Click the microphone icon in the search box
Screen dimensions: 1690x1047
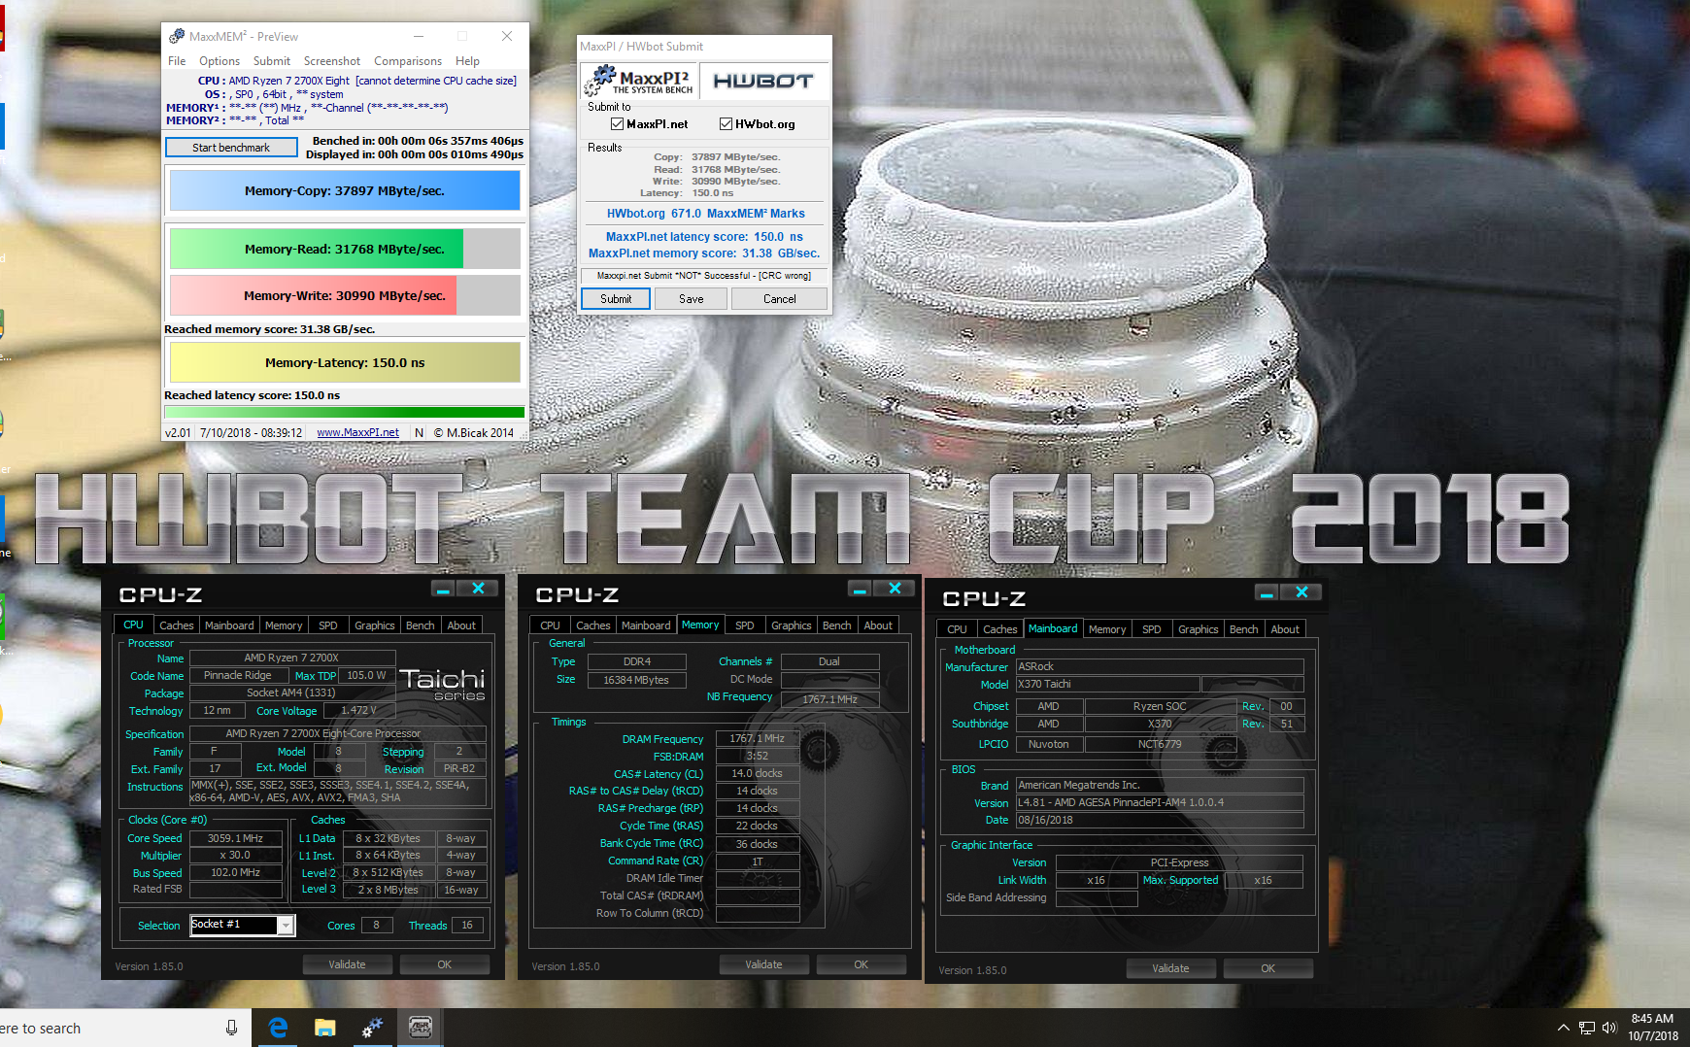coord(231,1028)
